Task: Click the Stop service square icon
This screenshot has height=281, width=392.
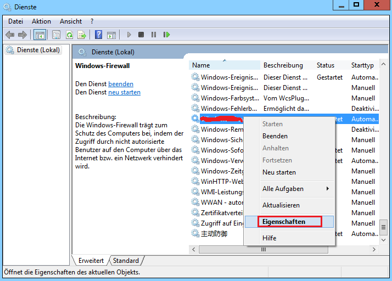Action: [x=141, y=35]
